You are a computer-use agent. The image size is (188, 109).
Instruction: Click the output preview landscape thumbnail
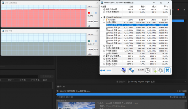click(x=76, y=106)
